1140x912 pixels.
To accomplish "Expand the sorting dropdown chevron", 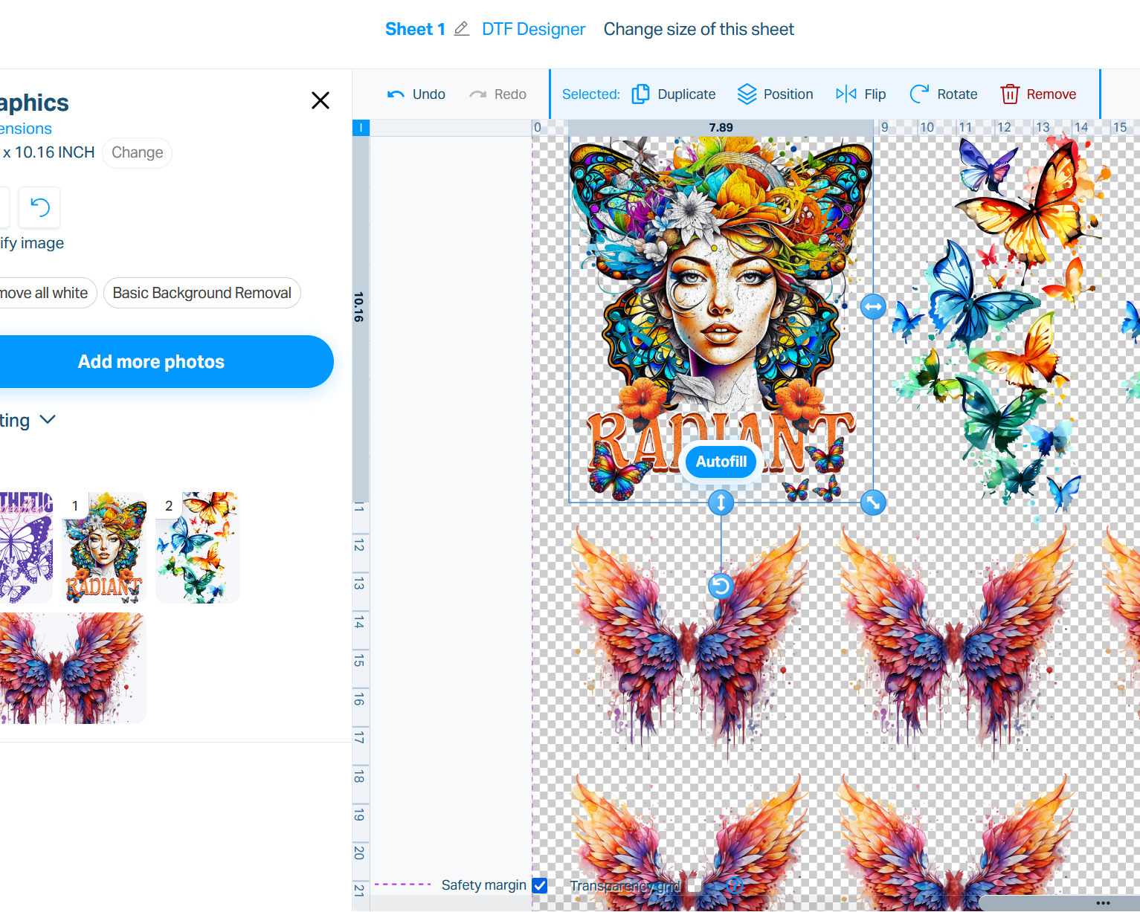I will pos(48,420).
